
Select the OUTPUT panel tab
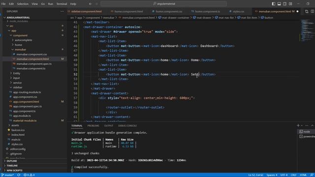(108, 126)
